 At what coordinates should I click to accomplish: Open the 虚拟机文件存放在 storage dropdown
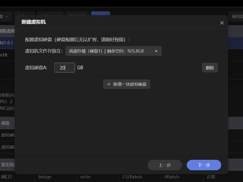pos(113,51)
